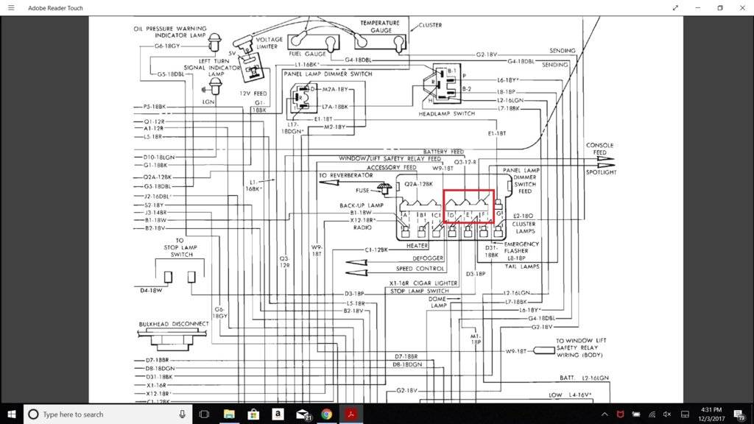Minimize the Adobe Reader Touch window
Screen dimensions: 754x424
pyautogui.click(x=698, y=8)
